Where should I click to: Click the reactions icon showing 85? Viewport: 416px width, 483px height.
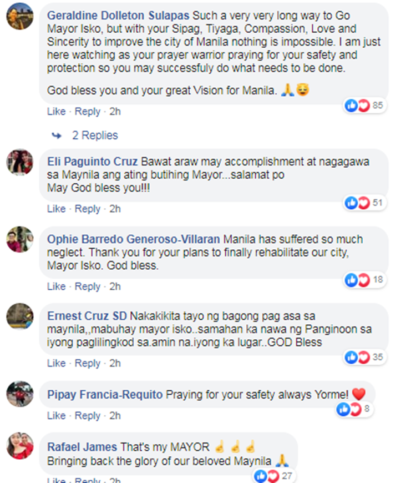pyautogui.click(x=364, y=105)
